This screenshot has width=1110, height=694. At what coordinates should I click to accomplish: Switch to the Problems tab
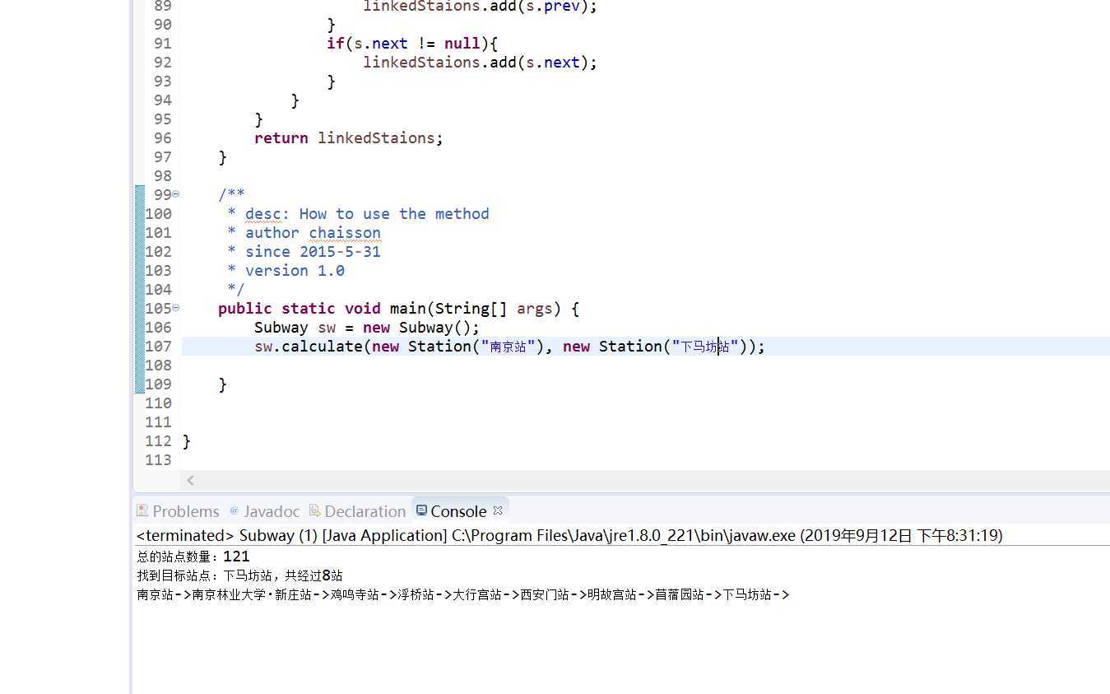(179, 511)
